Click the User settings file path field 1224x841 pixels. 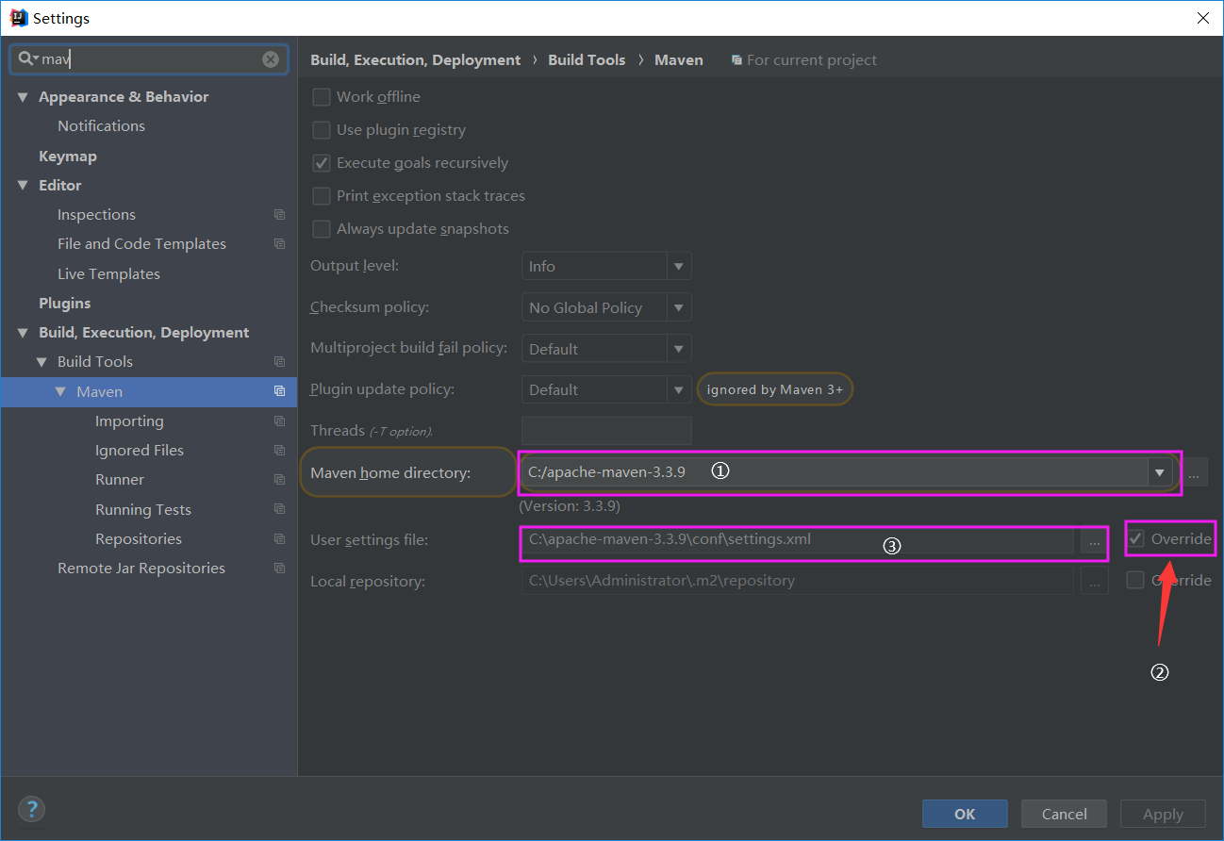pyautogui.click(x=798, y=540)
